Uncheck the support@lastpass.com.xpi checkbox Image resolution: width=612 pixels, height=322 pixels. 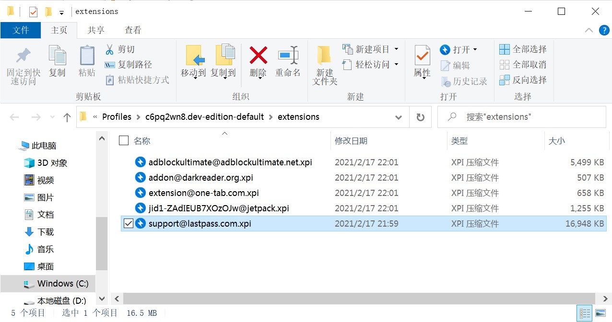click(x=128, y=223)
